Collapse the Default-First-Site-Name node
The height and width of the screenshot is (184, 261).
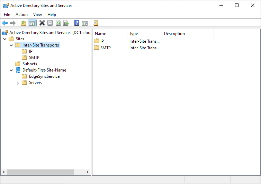pyautogui.click(x=11, y=70)
